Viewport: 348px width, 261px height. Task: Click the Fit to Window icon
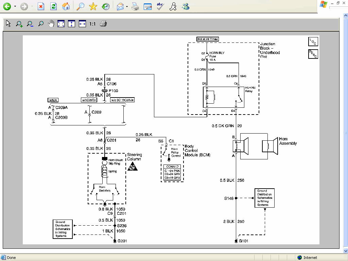61,23
